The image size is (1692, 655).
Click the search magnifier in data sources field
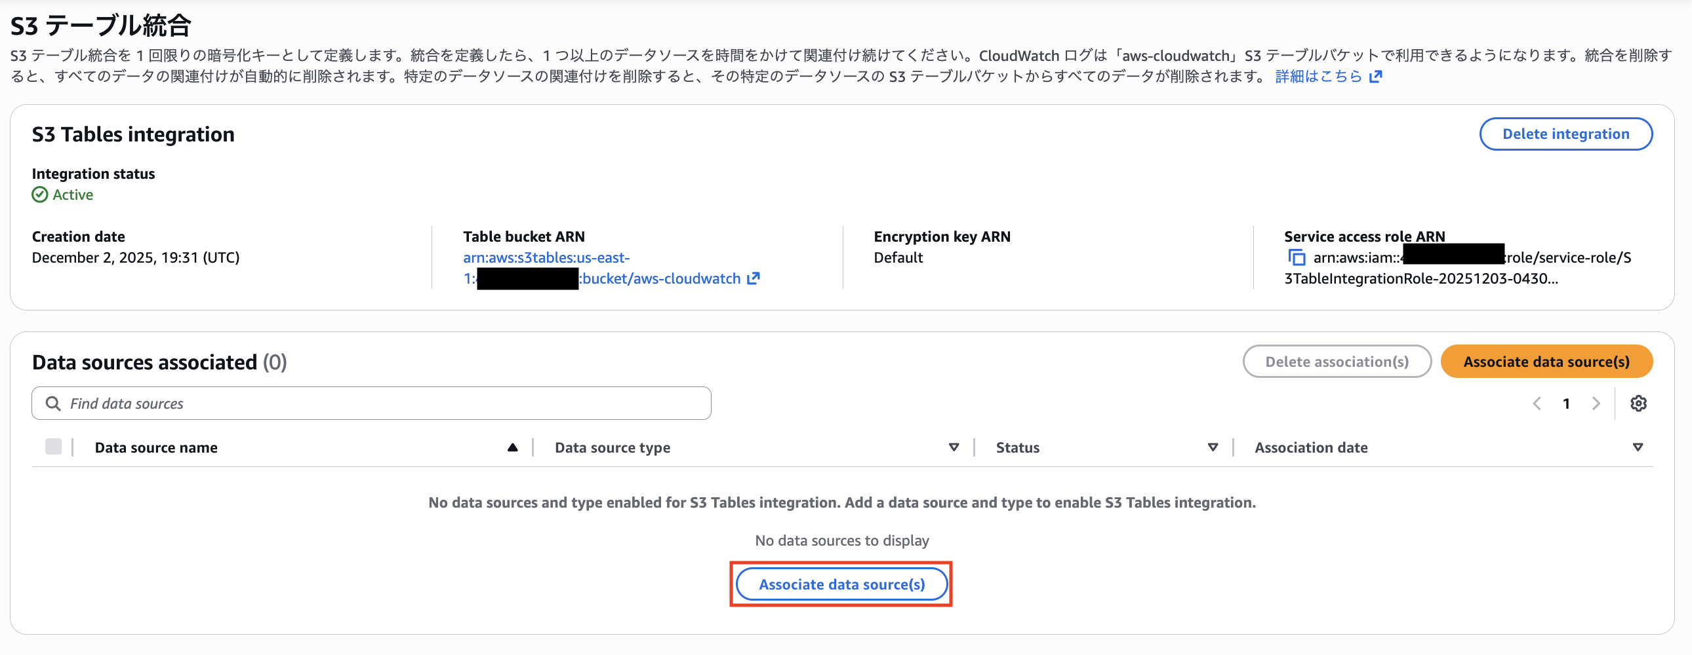pyautogui.click(x=53, y=403)
